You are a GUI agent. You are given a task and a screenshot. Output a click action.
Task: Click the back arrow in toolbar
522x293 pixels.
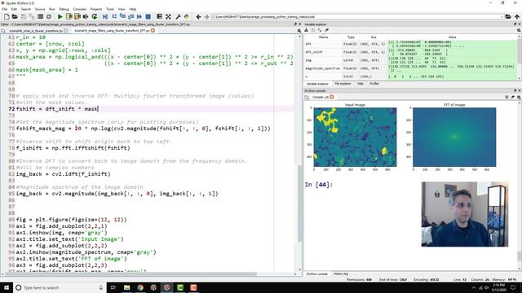pos(198,16)
